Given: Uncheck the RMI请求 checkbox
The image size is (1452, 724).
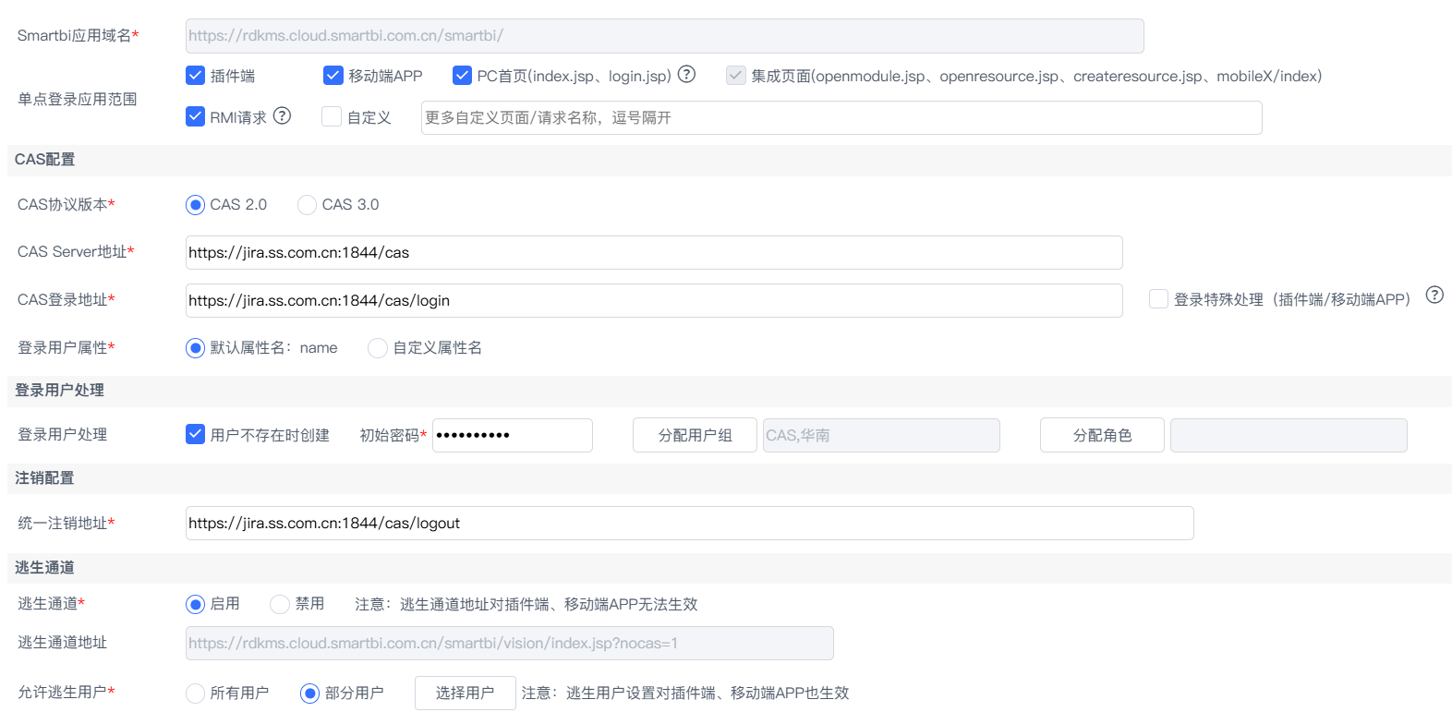Looking at the screenshot, I should 195,116.
